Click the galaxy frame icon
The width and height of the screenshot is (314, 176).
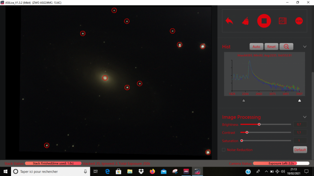pos(282,21)
